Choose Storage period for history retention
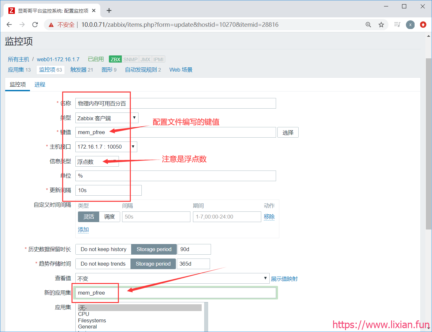The image size is (432, 332). [154, 249]
